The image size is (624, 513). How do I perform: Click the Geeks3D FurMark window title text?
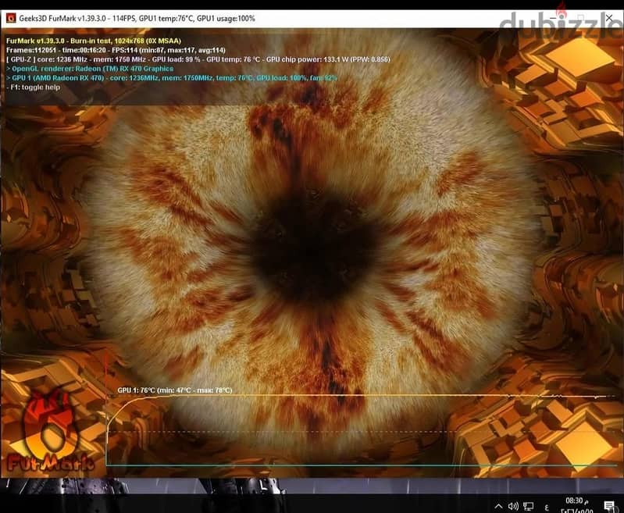coord(137,18)
